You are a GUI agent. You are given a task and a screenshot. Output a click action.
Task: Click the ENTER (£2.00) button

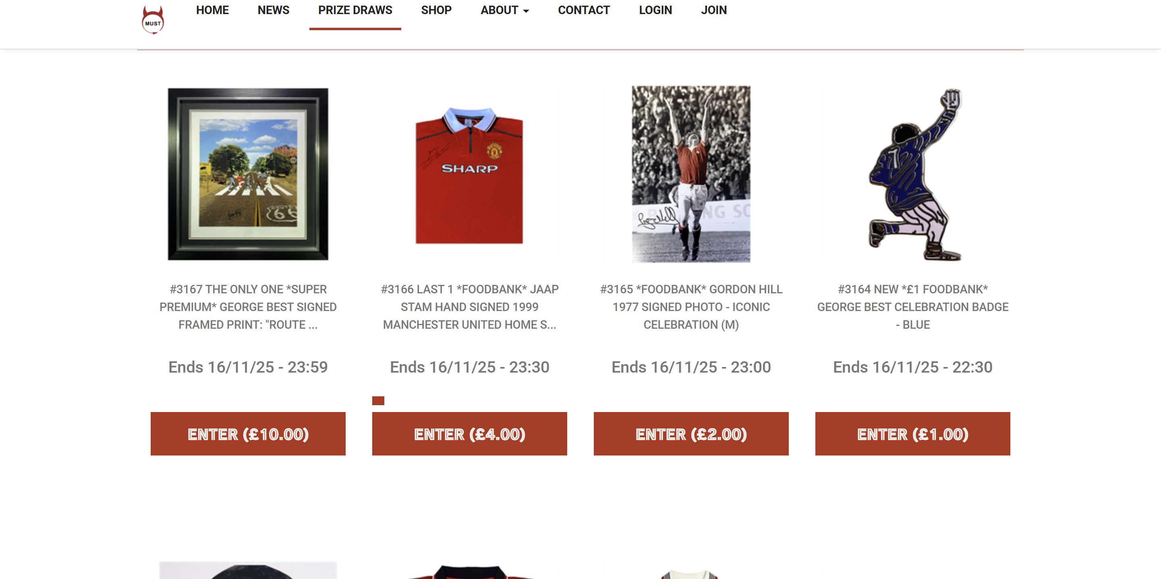pyautogui.click(x=691, y=434)
